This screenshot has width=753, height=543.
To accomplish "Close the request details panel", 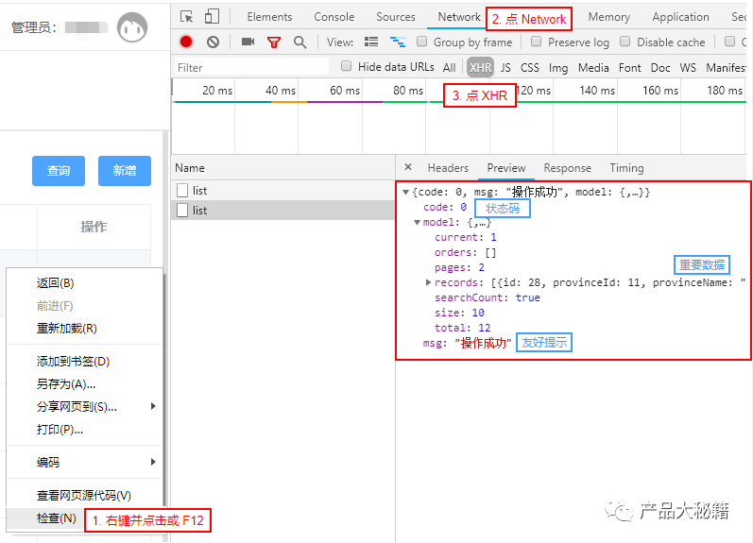I will 408,168.
